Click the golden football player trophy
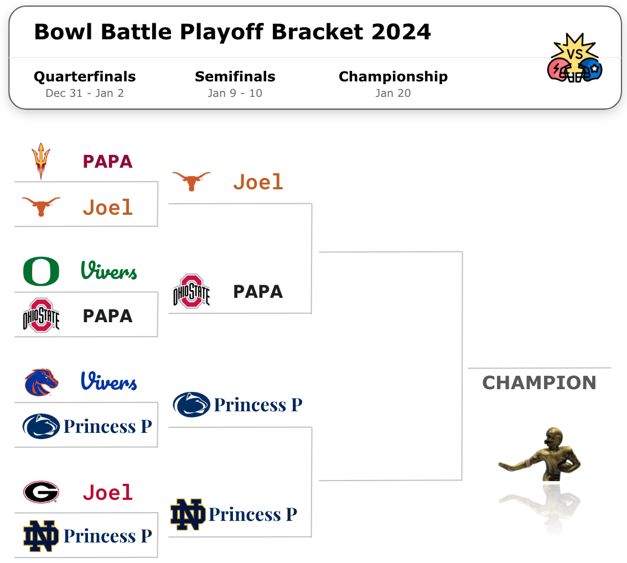The image size is (627, 563). 541,454
